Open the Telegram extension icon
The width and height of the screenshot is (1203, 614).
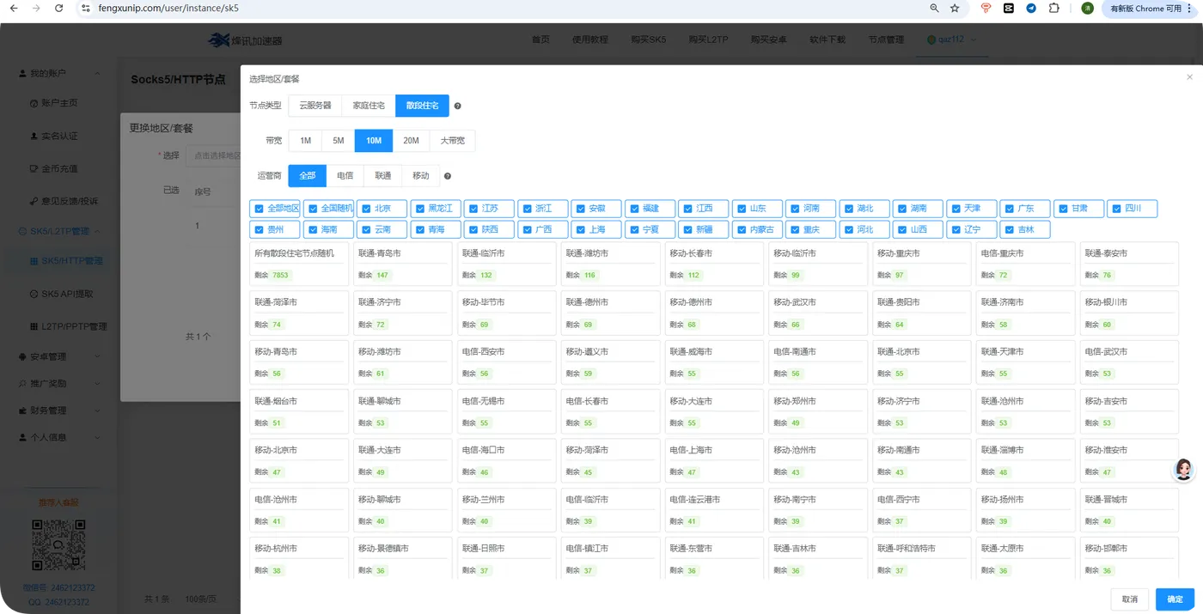[x=1031, y=8]
